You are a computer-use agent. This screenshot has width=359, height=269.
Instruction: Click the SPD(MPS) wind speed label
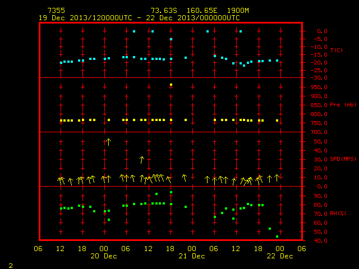[x=343, y=159]
